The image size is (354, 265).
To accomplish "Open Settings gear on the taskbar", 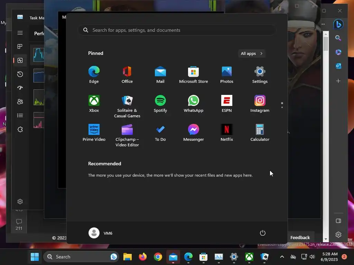I will coord(234,257).
